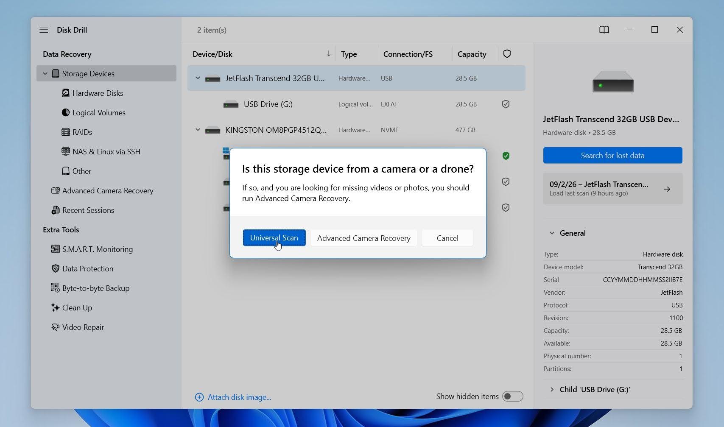
Task: Load the last scan session arrow
Action: 667,189
